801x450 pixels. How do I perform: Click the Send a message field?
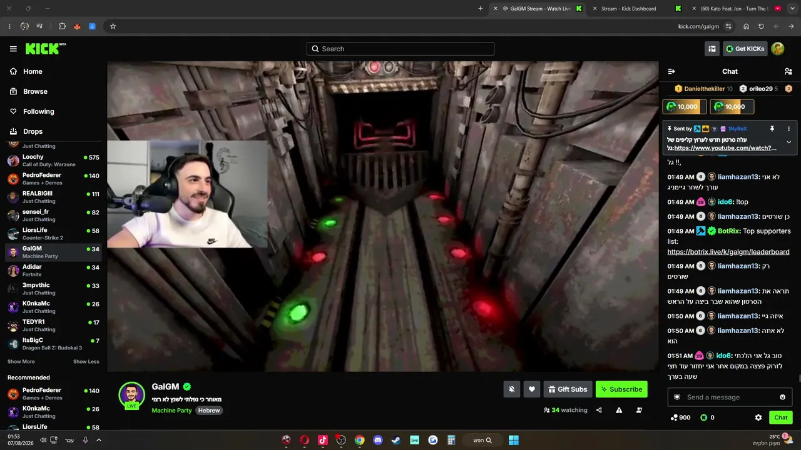point(730,397)
